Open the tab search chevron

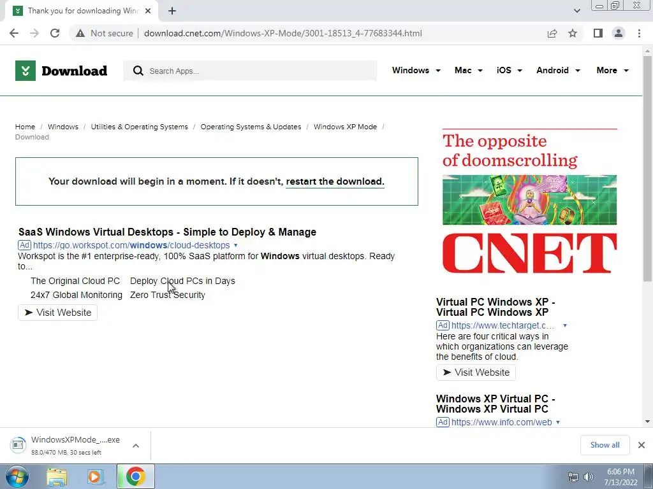tap(576, 11)
